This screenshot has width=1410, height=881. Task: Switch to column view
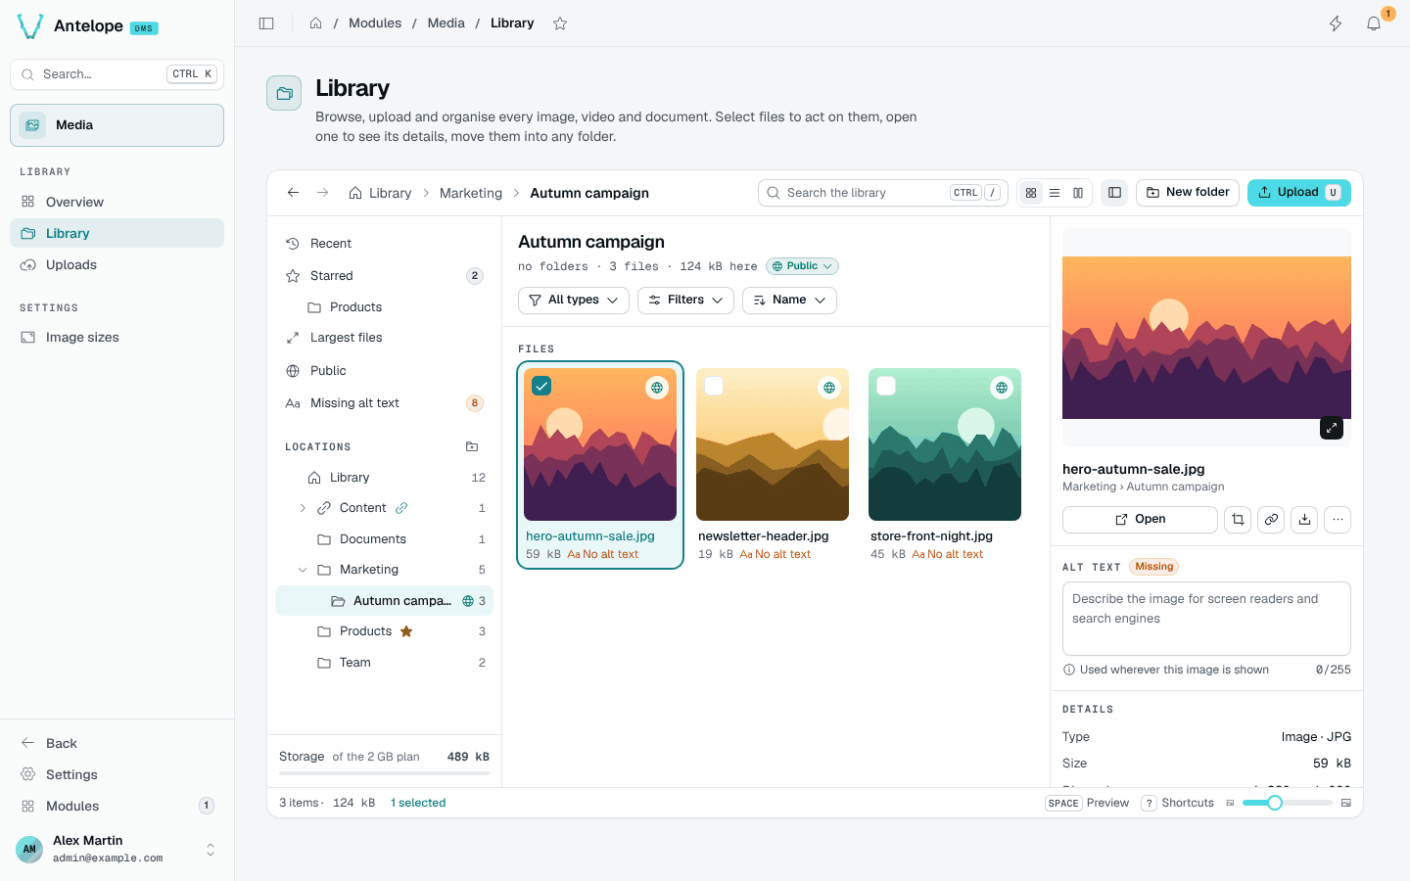1078,193
